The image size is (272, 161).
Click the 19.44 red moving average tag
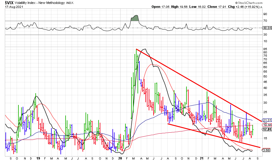(266, 125)
